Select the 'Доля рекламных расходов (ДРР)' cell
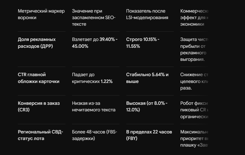This screenshot has width=245, height=155. click(x=37, y=43)
